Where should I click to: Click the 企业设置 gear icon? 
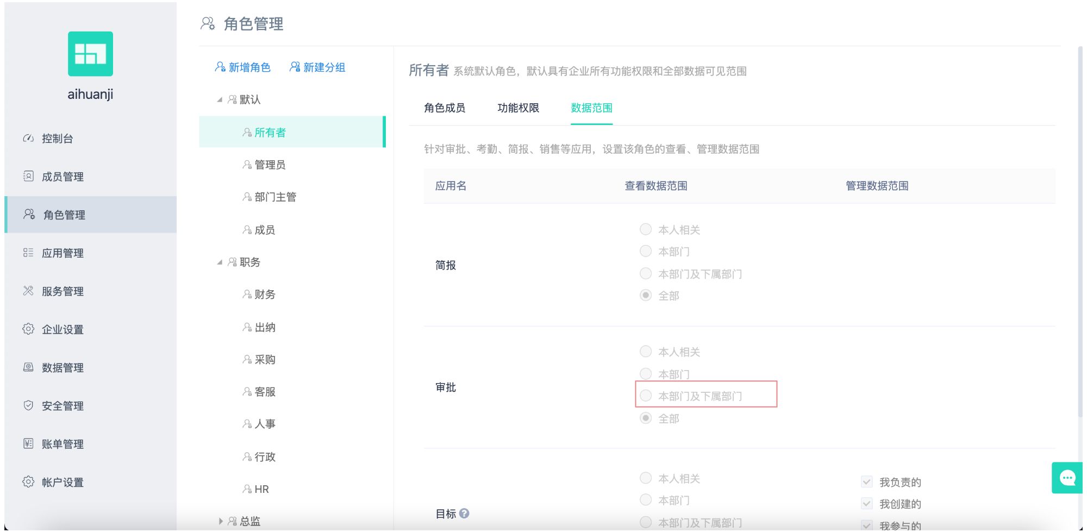pos(28,329)
